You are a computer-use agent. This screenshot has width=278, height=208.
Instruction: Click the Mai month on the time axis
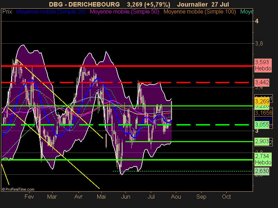[x=101, y=197]
